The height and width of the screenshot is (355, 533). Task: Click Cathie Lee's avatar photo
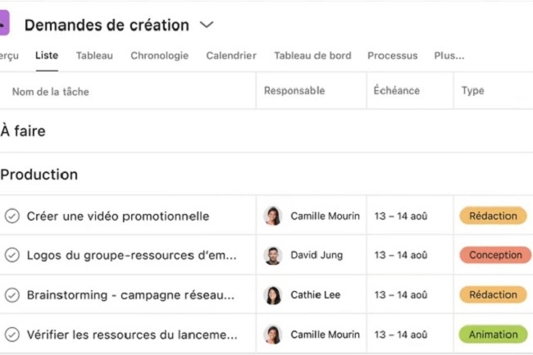(272, 295)
